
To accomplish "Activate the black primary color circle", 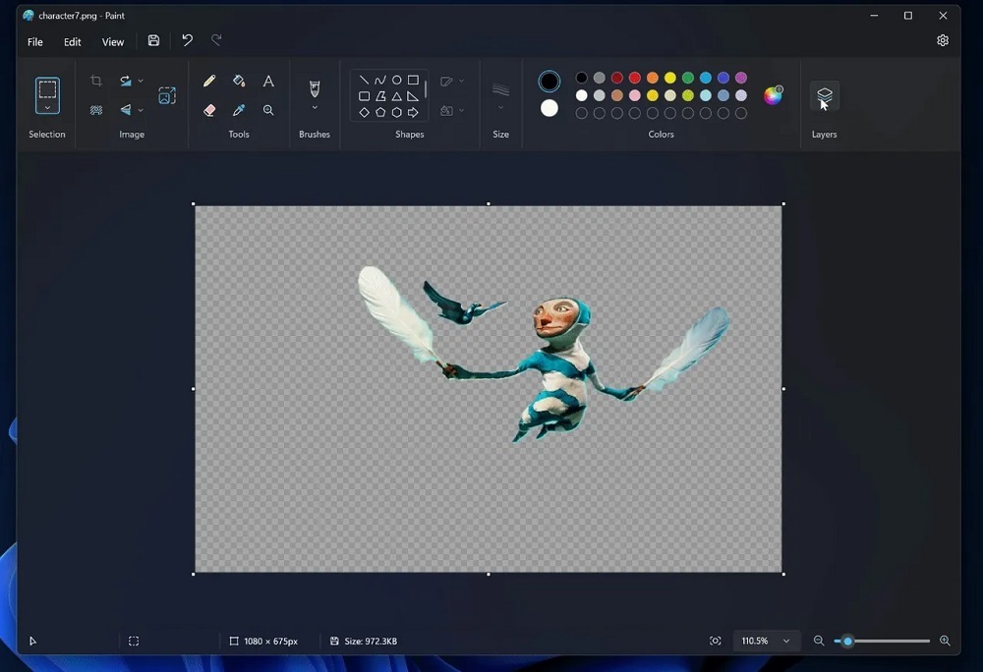I will click(549, 82).
